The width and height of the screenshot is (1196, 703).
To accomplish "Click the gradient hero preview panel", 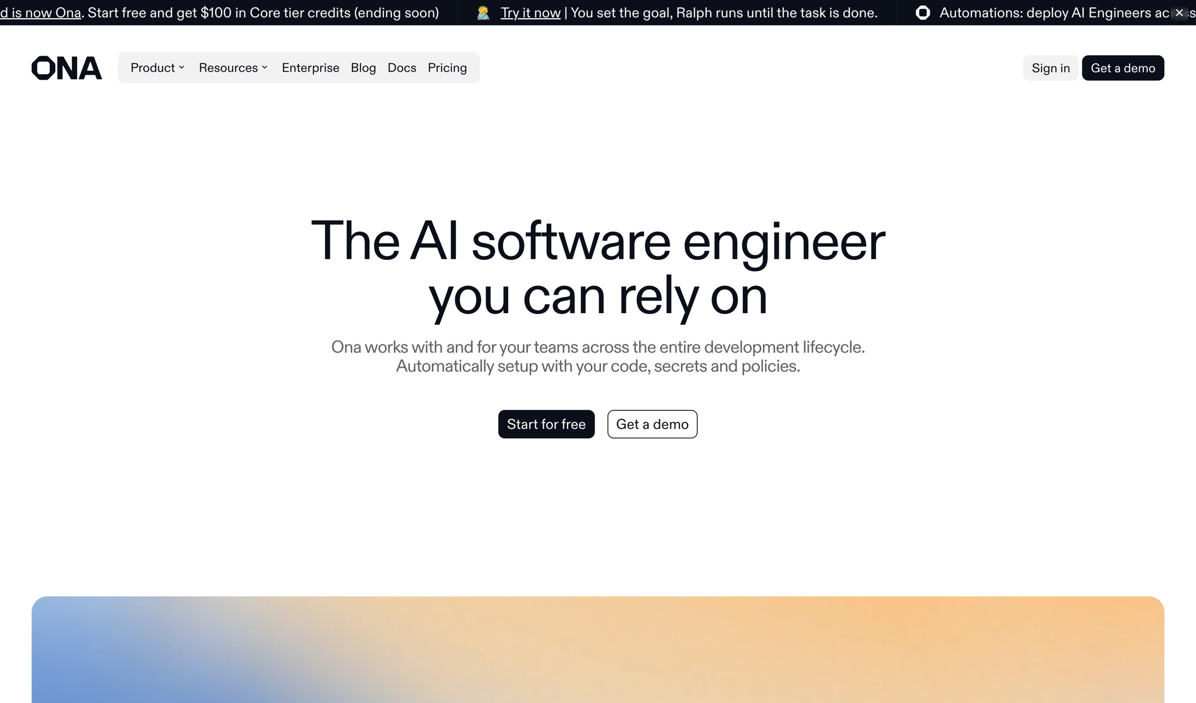I will pos(598,650).
